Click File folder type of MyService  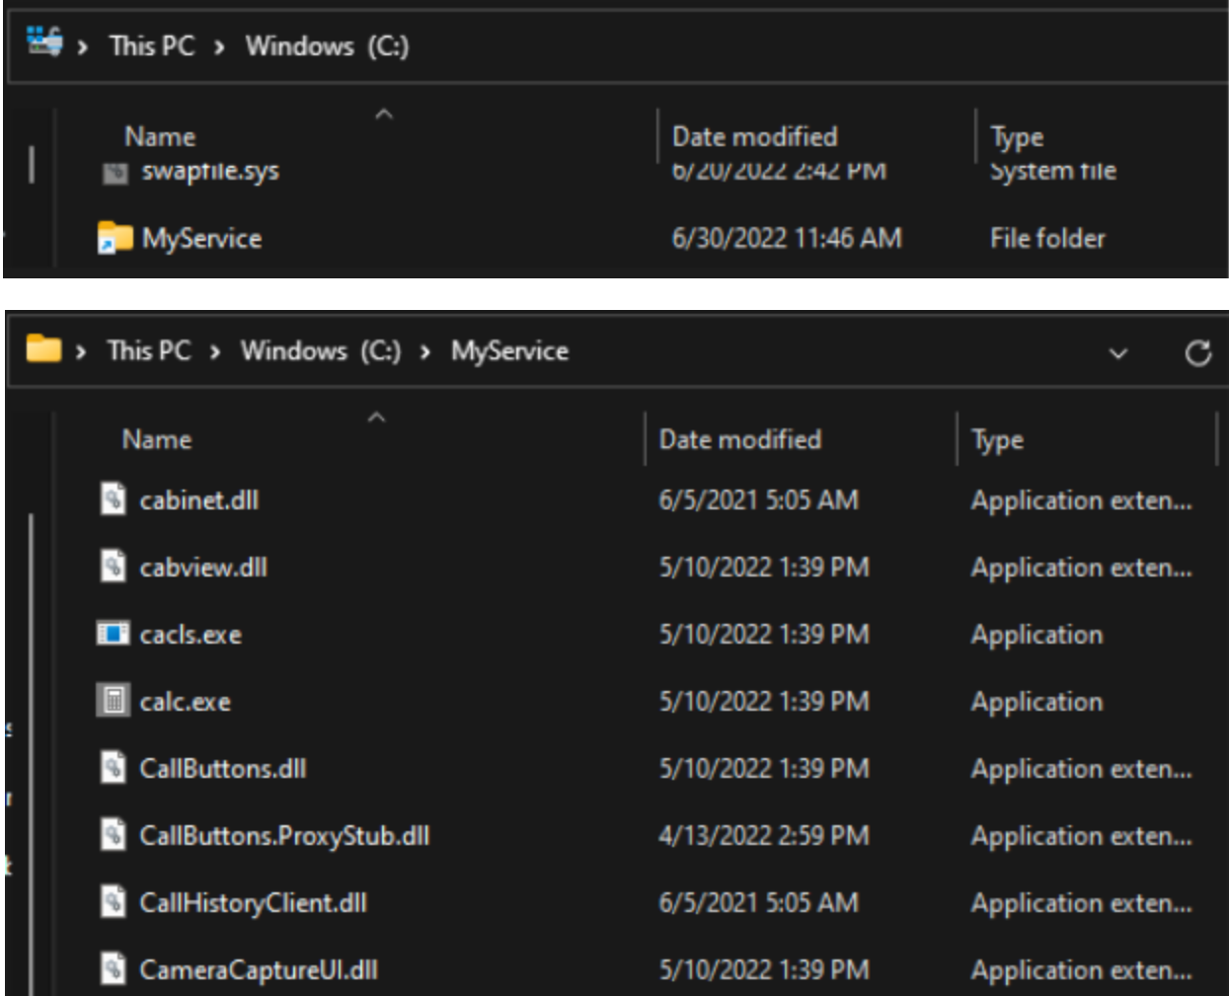coord(1047,238)
